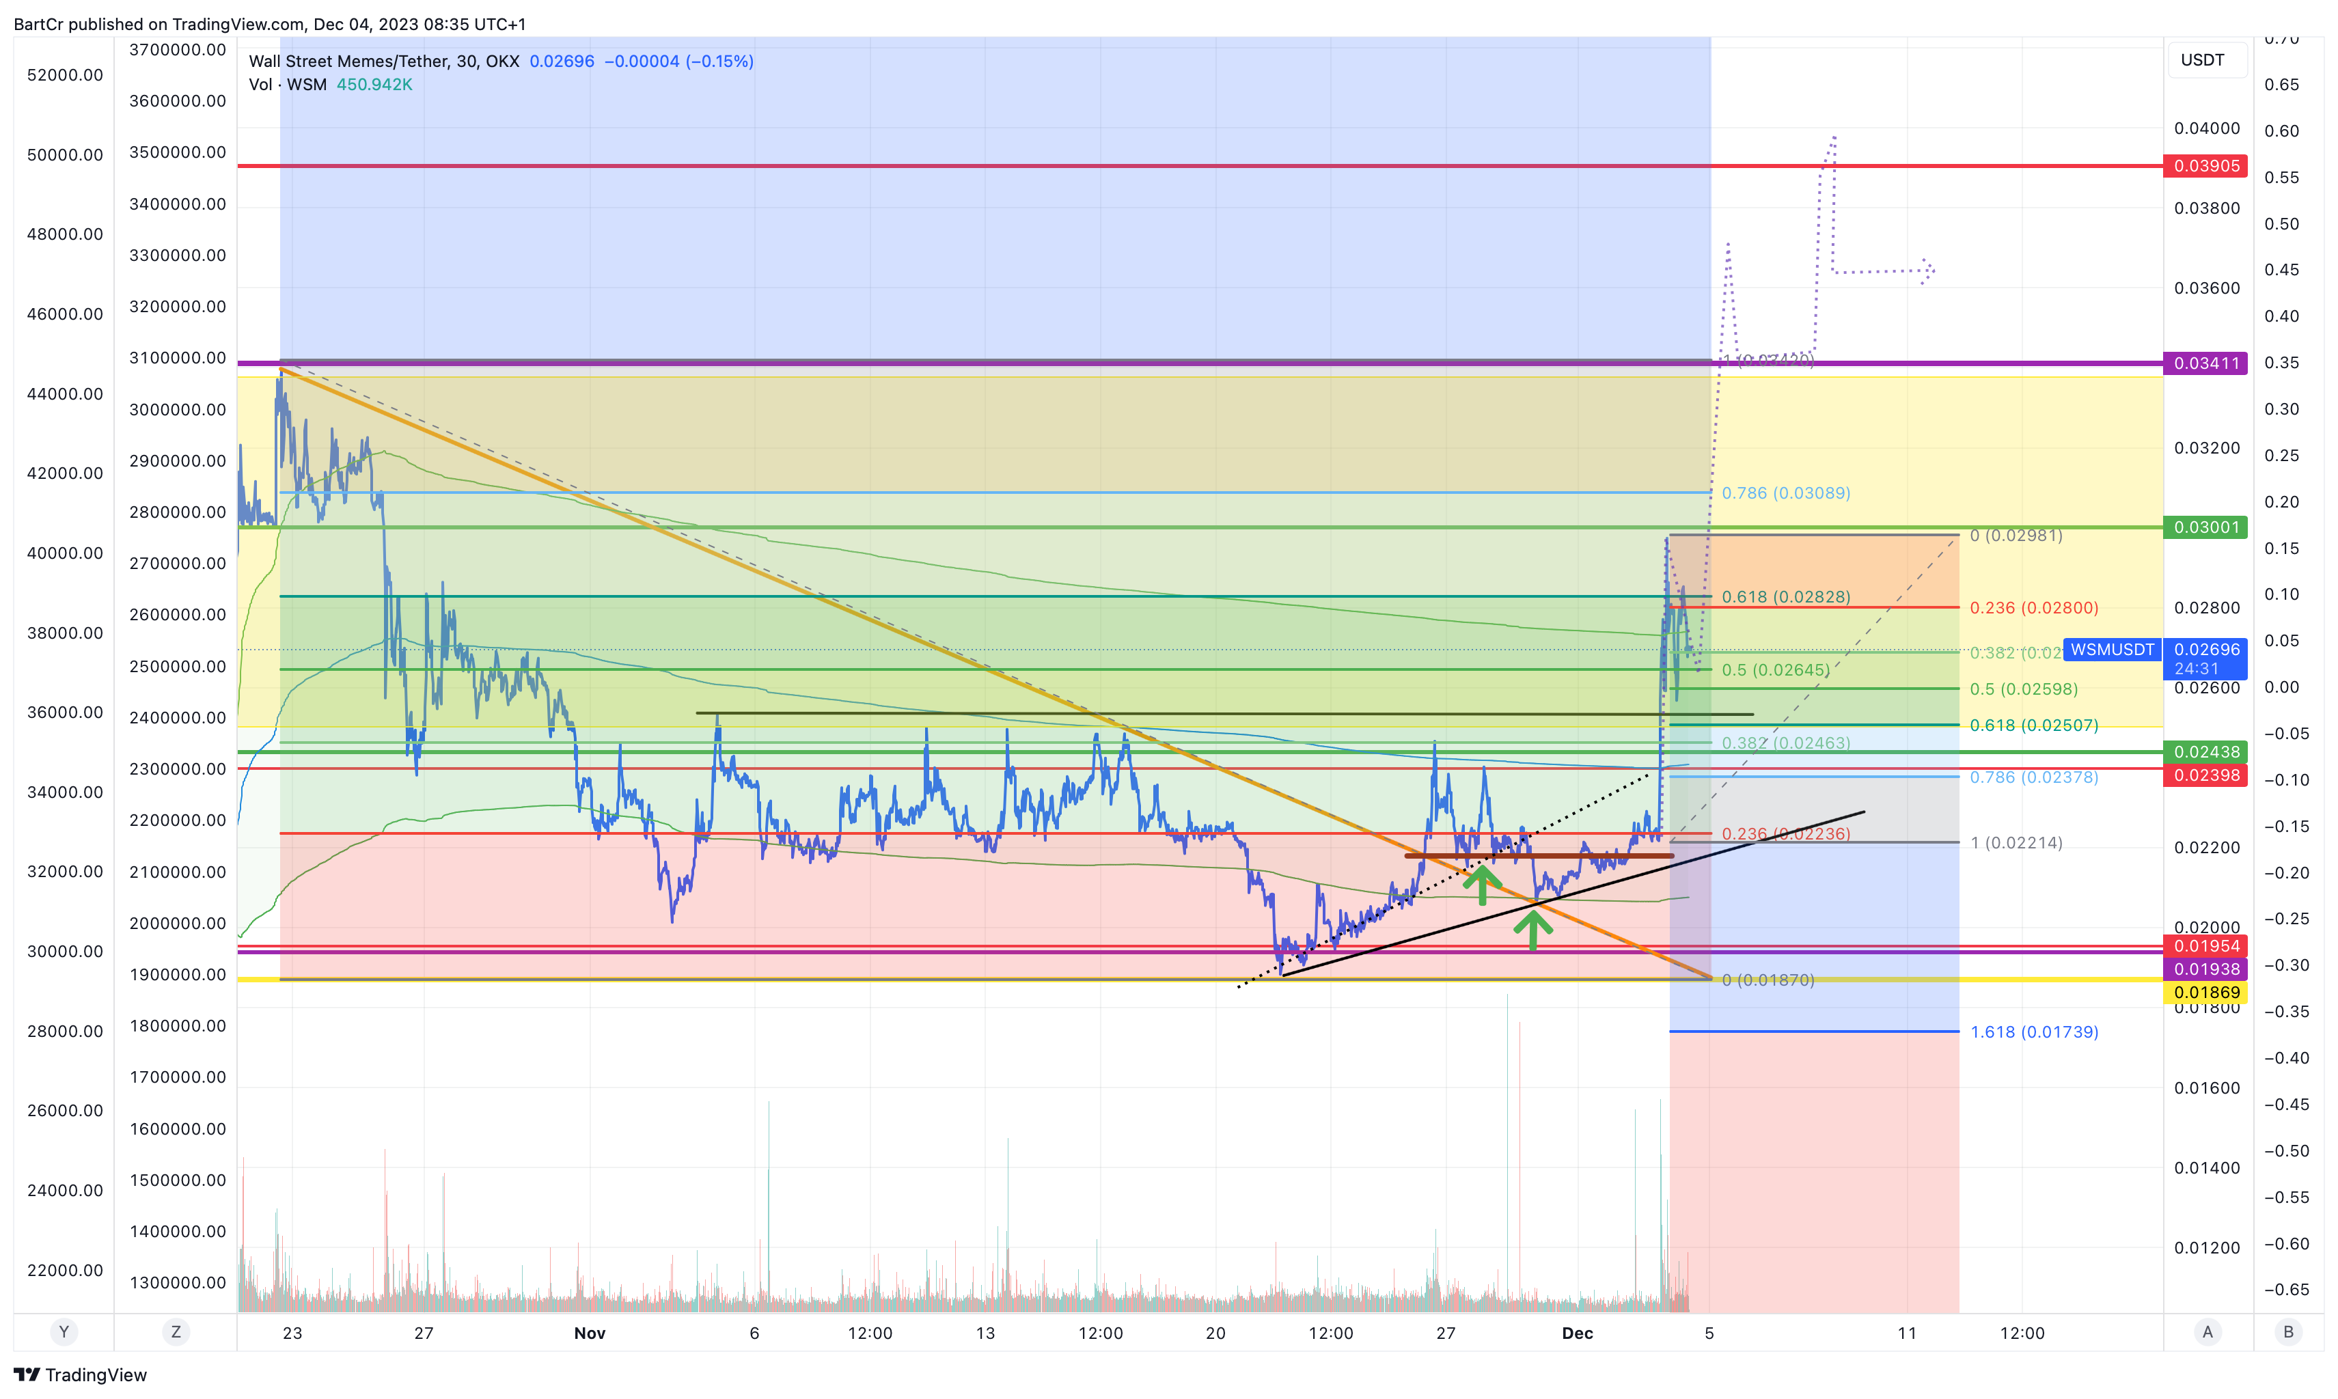
Task: Click the Z scale button
Action: 176,1332
